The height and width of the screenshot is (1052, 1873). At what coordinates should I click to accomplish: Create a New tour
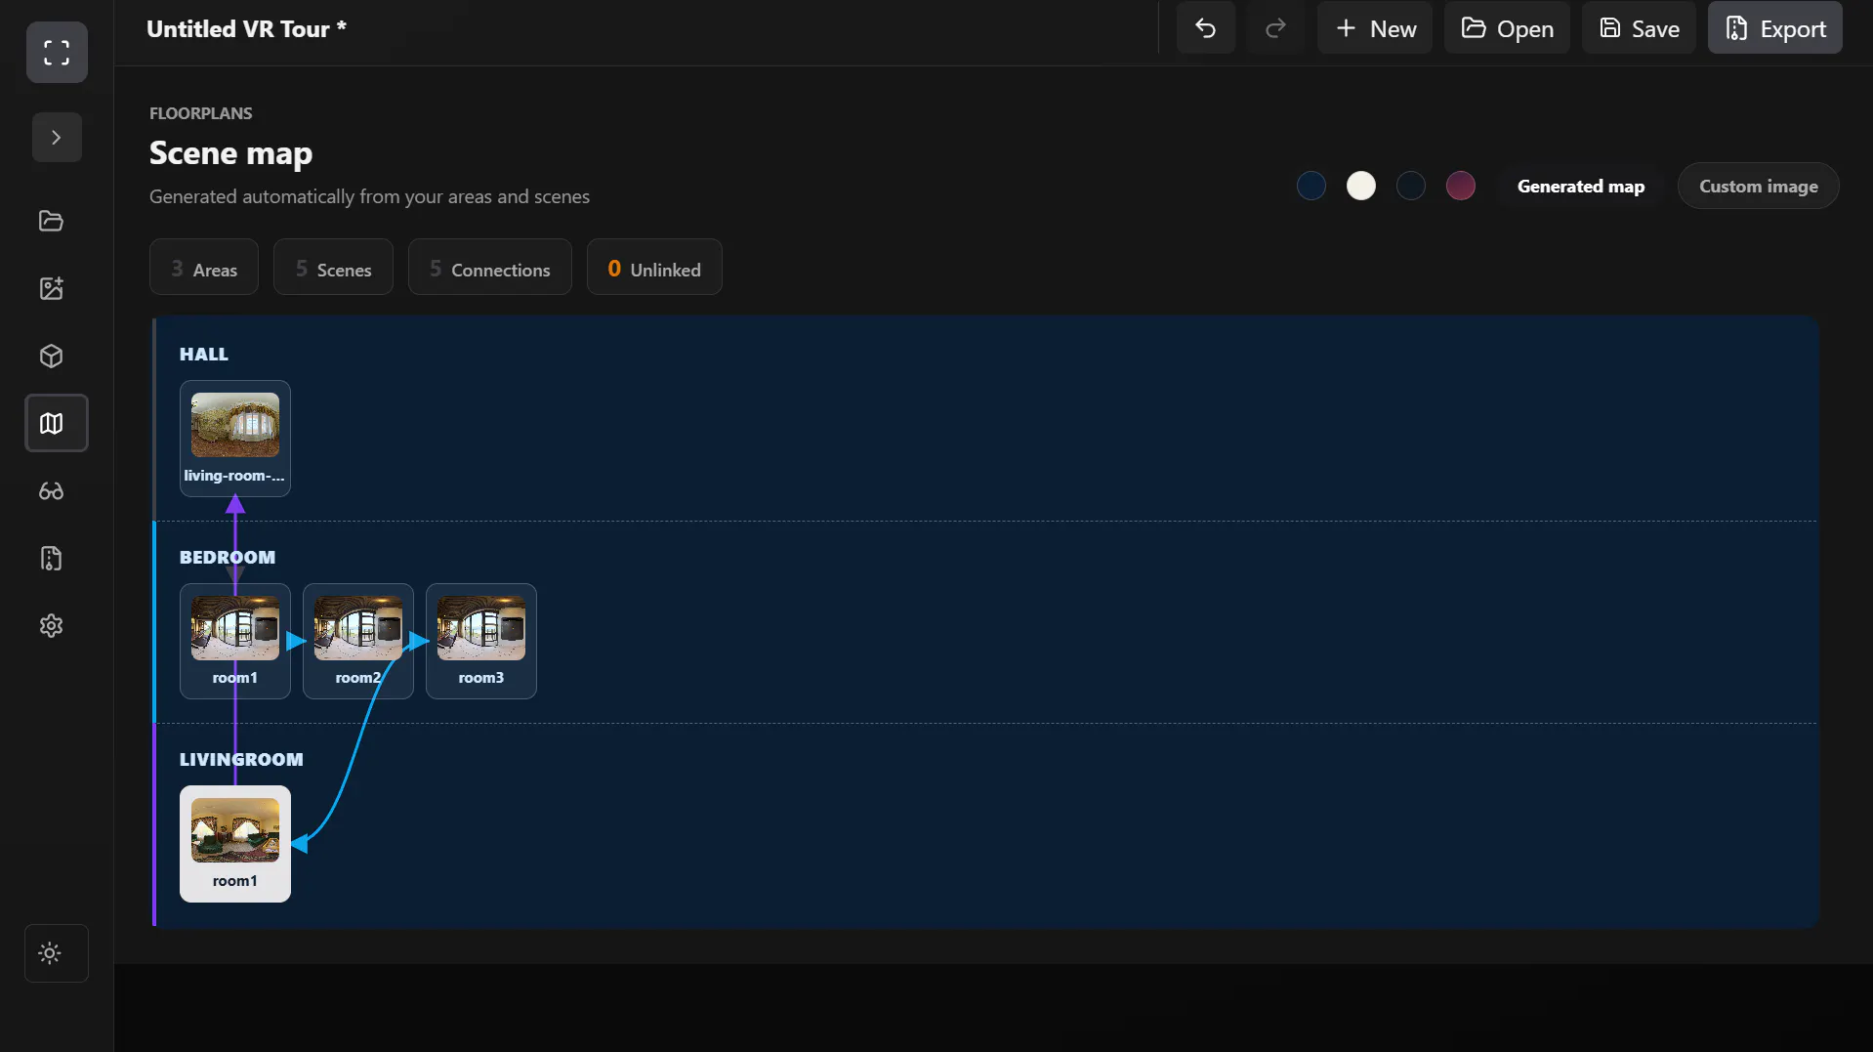[x=1375, y=28]
